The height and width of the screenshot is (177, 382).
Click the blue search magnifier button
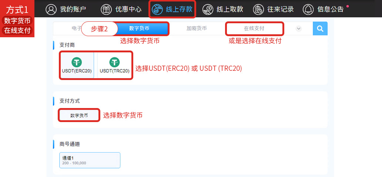click(320, 29)
